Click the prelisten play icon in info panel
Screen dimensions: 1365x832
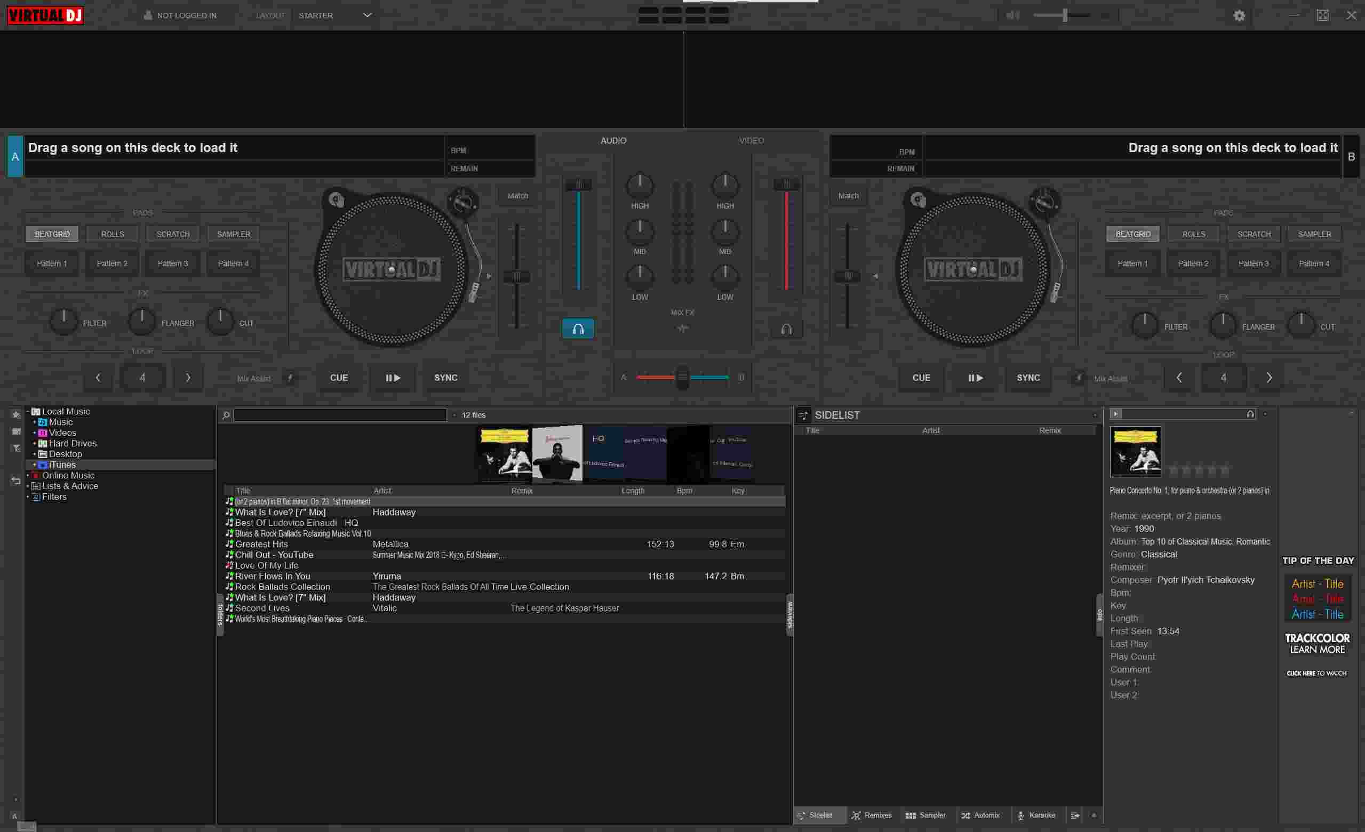(x=1116, y=414)
